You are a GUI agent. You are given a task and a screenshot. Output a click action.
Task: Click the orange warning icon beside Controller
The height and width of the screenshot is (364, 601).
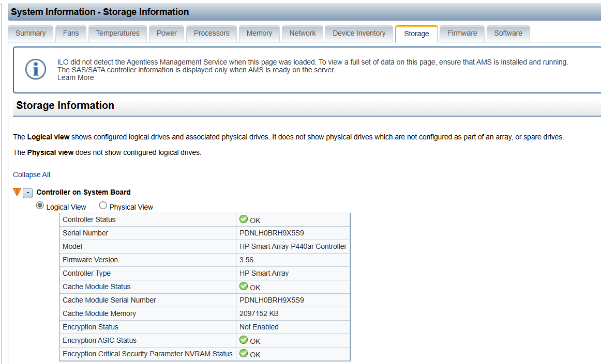[17, 192]
